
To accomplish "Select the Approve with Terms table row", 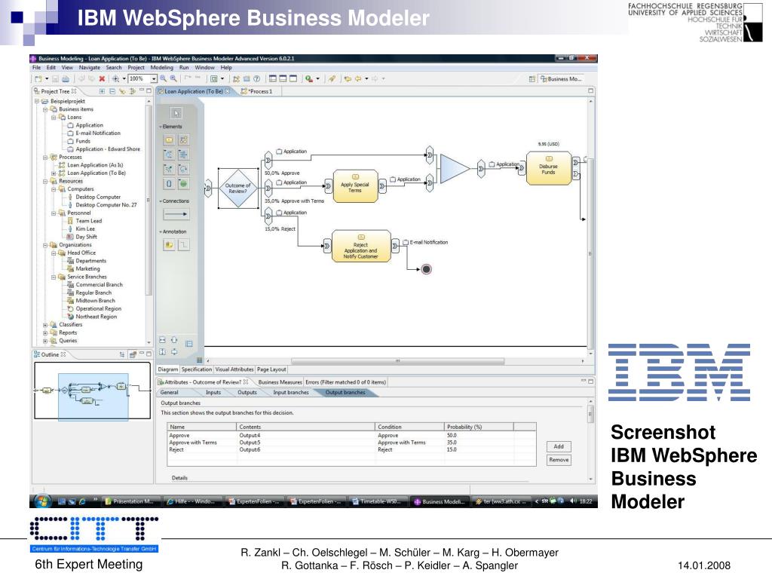I will 351,443.
